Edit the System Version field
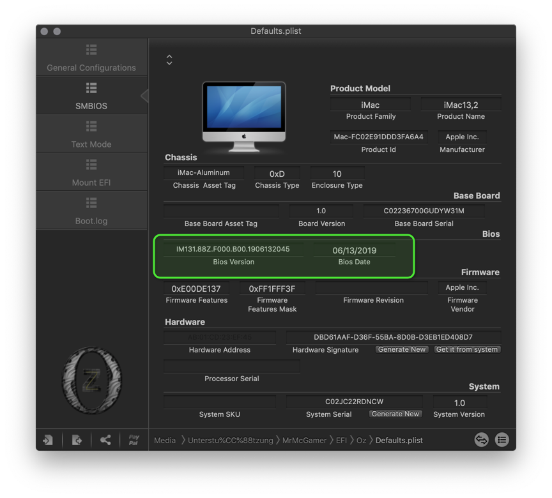 pos(460,403)
